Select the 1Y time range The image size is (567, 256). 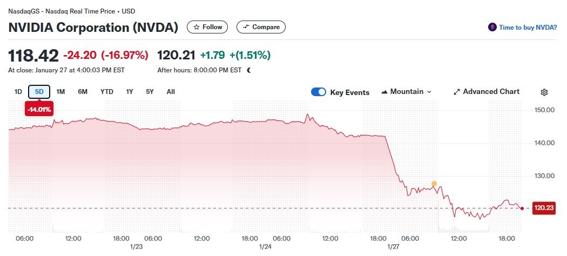(x=130, y=92)
